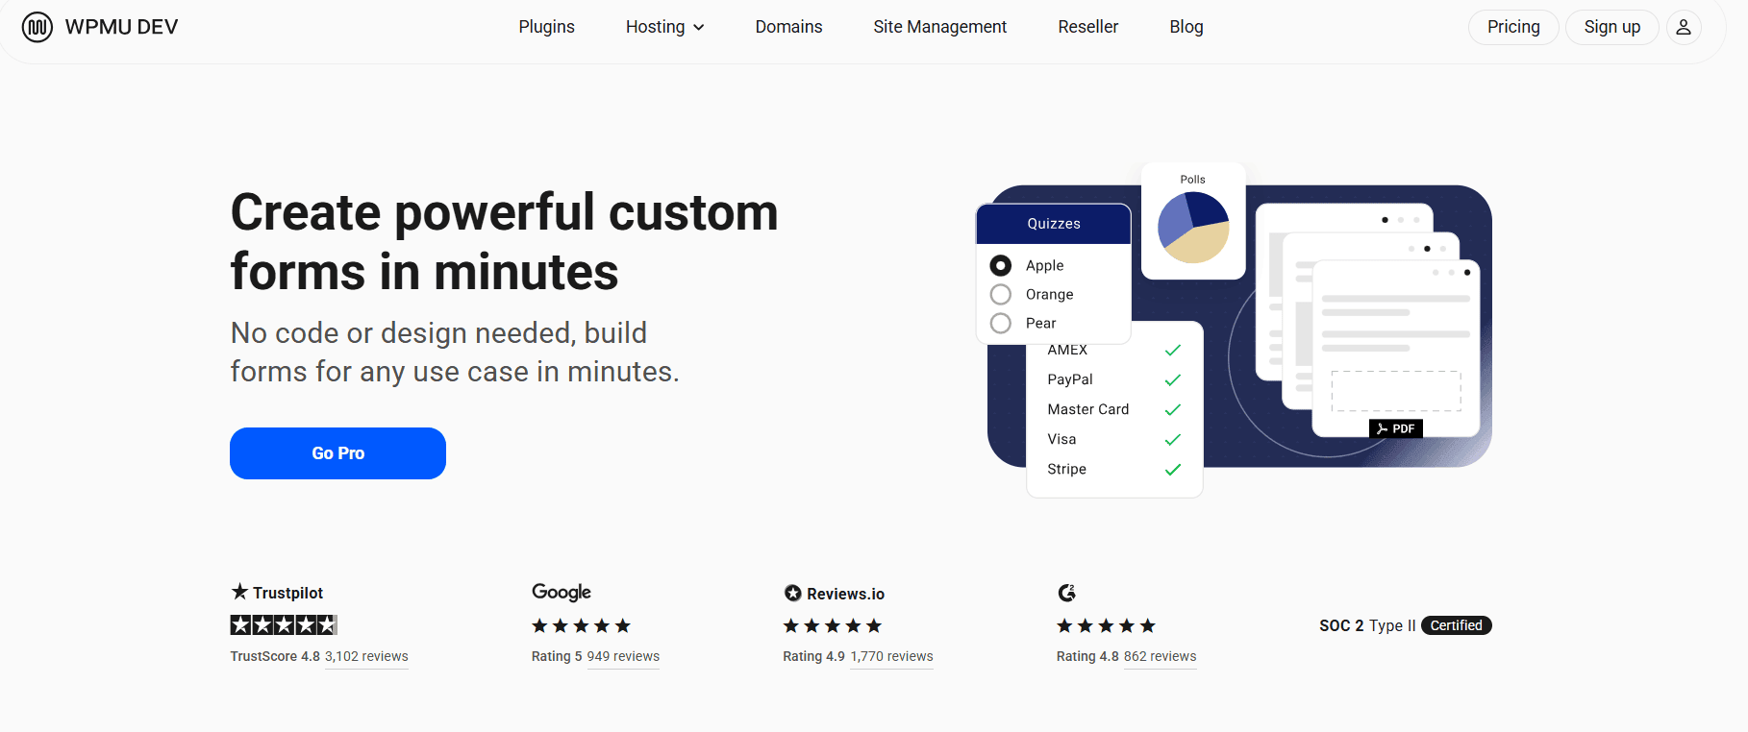The height and width of the screenshot is (732, 1748).
Task: Click the "Visa" list entry text
Action: 1062,439
